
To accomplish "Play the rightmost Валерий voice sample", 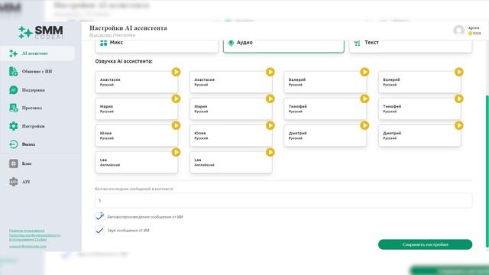I will tap(458, 72).
